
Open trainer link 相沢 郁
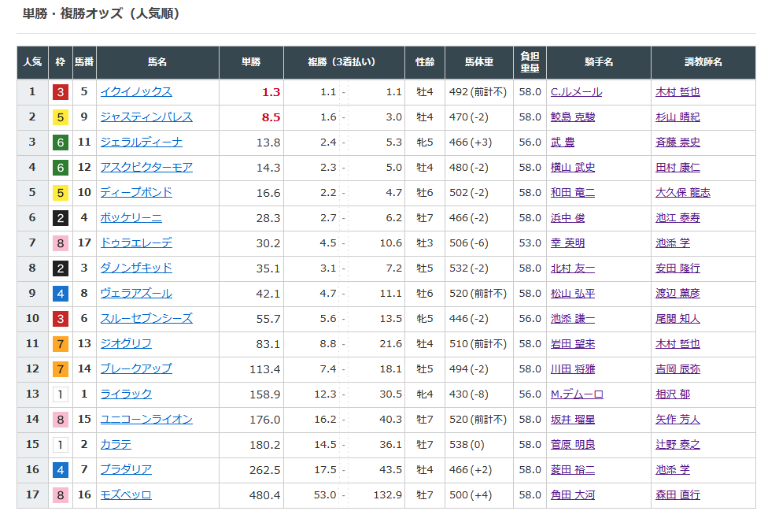673,394
